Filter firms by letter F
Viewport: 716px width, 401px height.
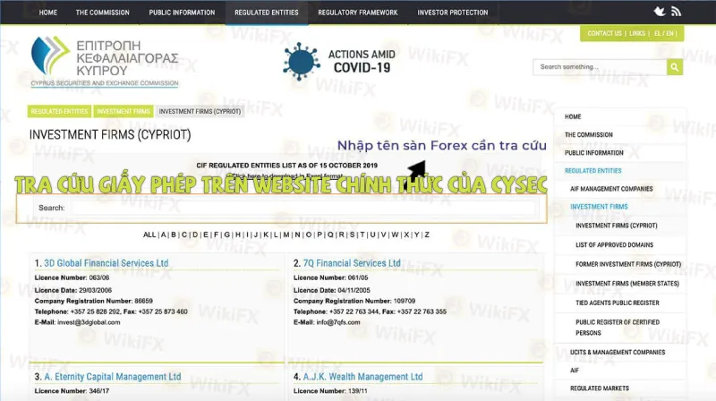pyautogui.click(x=216, y=235)
